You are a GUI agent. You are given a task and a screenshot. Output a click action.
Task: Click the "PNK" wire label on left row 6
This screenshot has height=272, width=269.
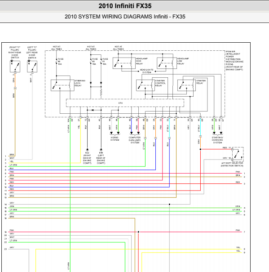(x=12, y=172)
